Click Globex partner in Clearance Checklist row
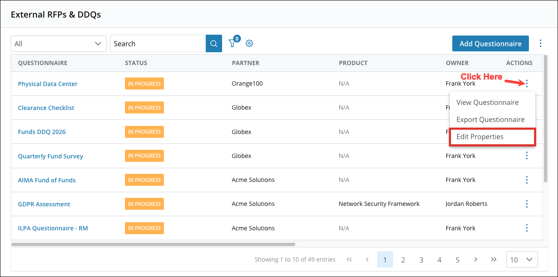Screen dimensions: 558x277 pos(242,107)
